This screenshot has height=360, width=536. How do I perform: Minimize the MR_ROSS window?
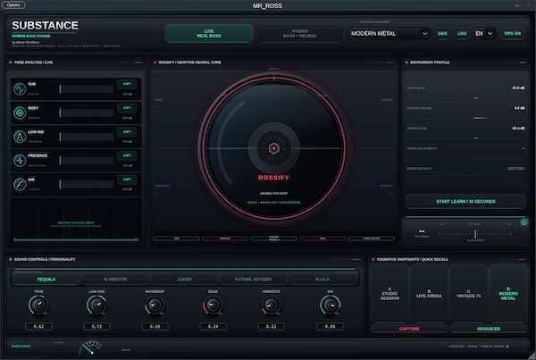pyautogui.click(x=517, y=5)
